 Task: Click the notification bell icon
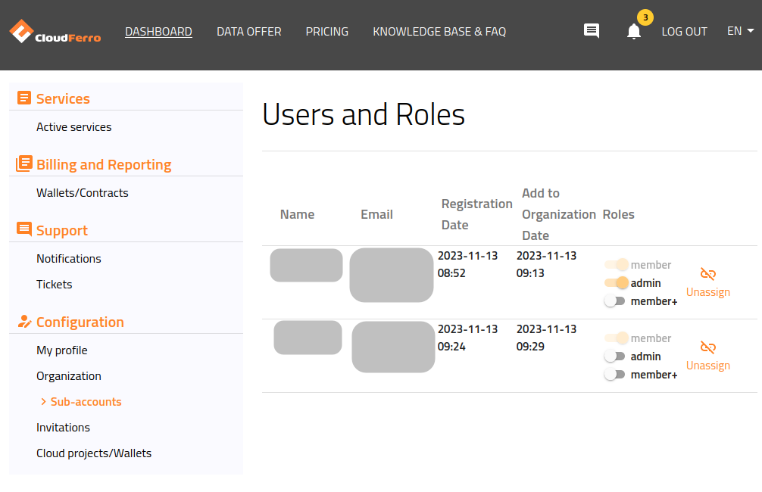633,33
